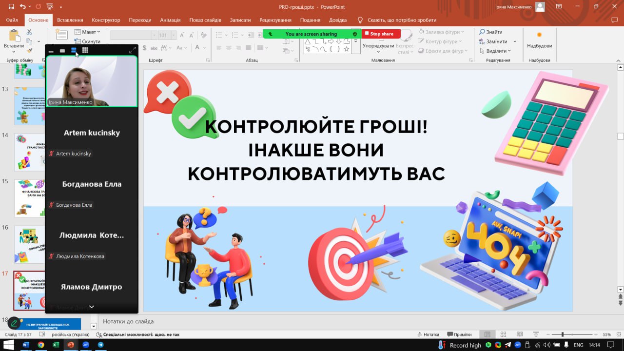The height and width of the screenshot is (351, 624).
Task: Open the Insert (Вставлення) ribbon tab
Action: pyautogui.click(x=70, y=20)
